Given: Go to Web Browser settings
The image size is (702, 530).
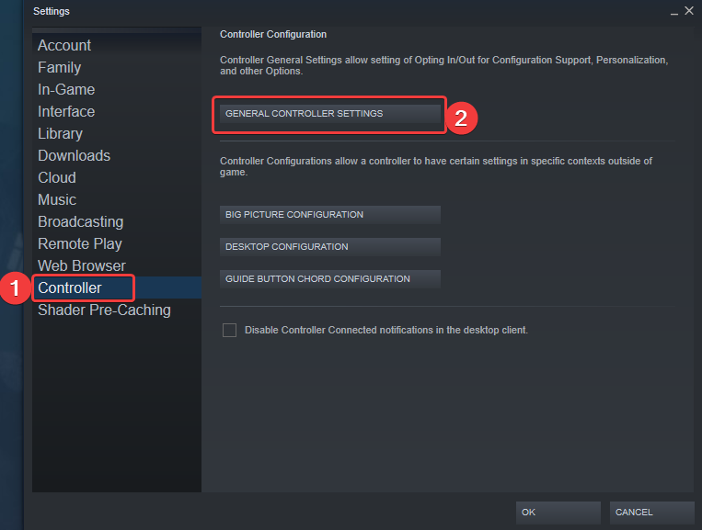Looking at the screenshot, I should click(82, 265).
